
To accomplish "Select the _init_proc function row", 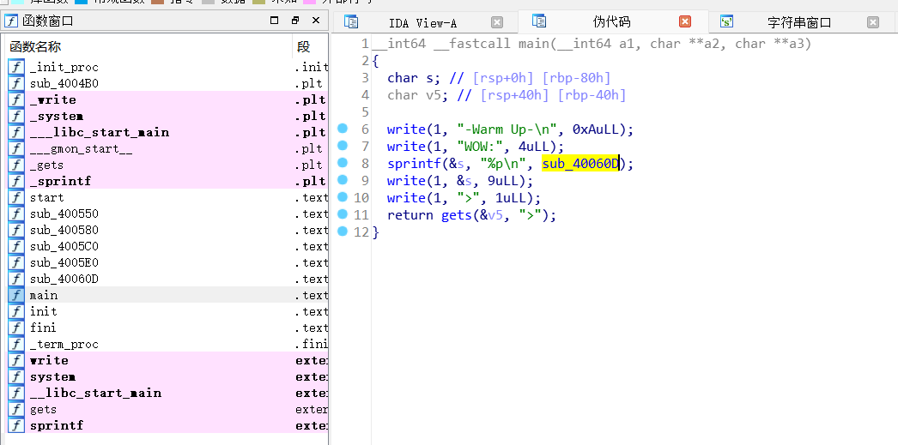I will click(x=167, y=67).
